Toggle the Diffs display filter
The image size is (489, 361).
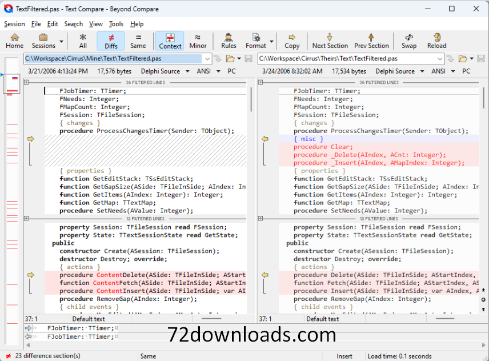click(x=111, y=41)
